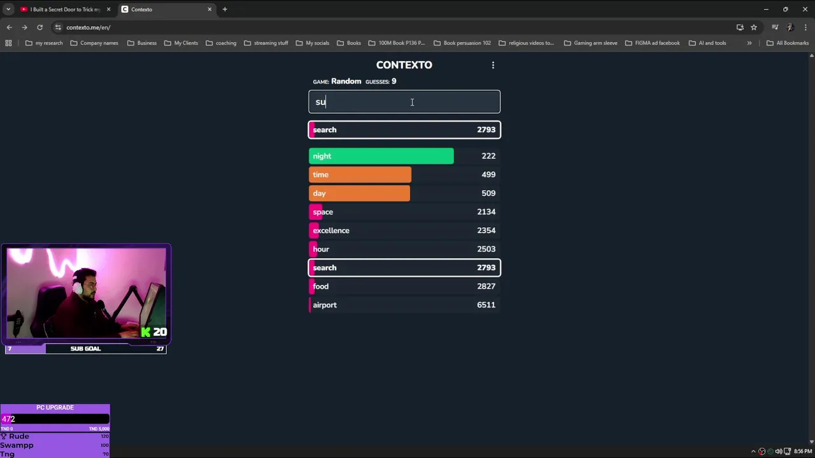Open a new tab with plus button
This screenshot has height=458, width=815.
225,10
